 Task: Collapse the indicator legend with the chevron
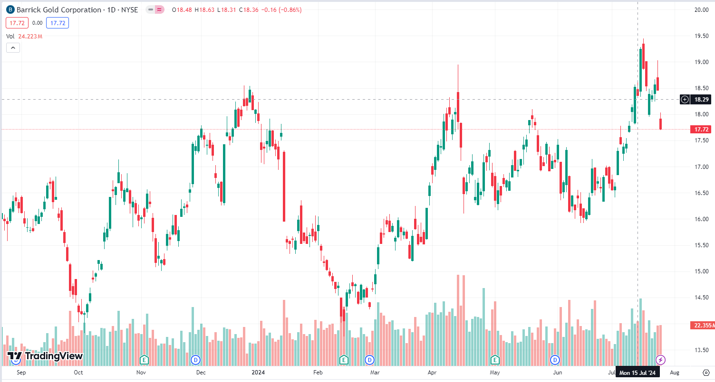click(x=13, y=47)
